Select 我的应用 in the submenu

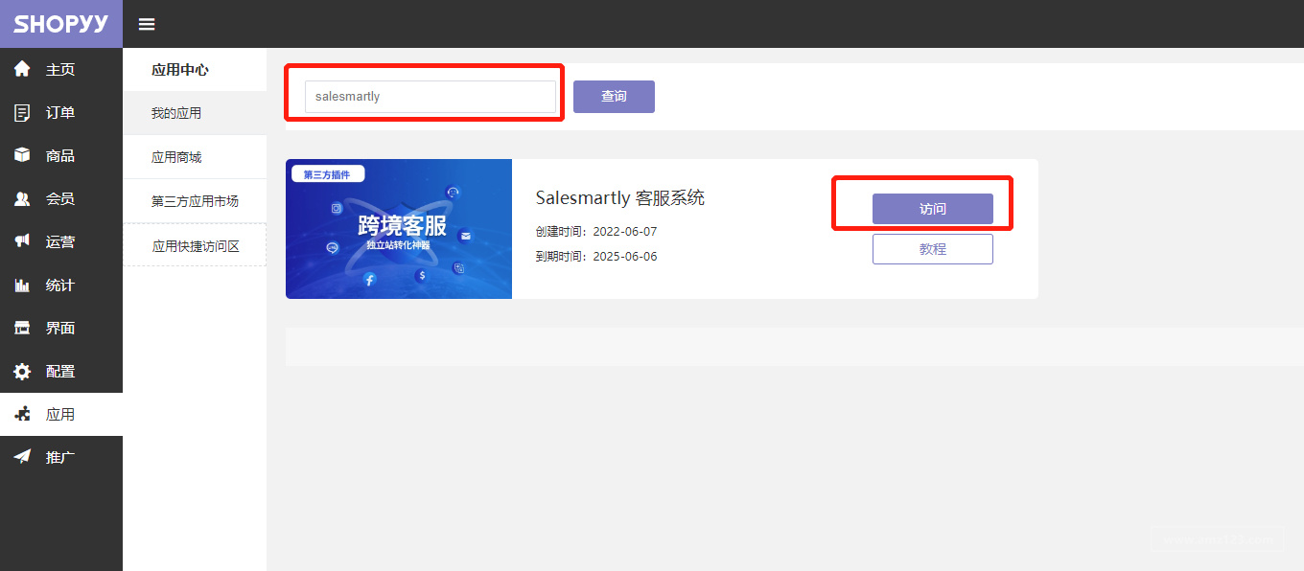click(195, 113)
